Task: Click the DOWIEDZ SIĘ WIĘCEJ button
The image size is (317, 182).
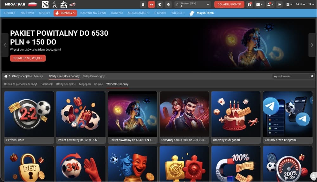Action: [x=28, y=58]
